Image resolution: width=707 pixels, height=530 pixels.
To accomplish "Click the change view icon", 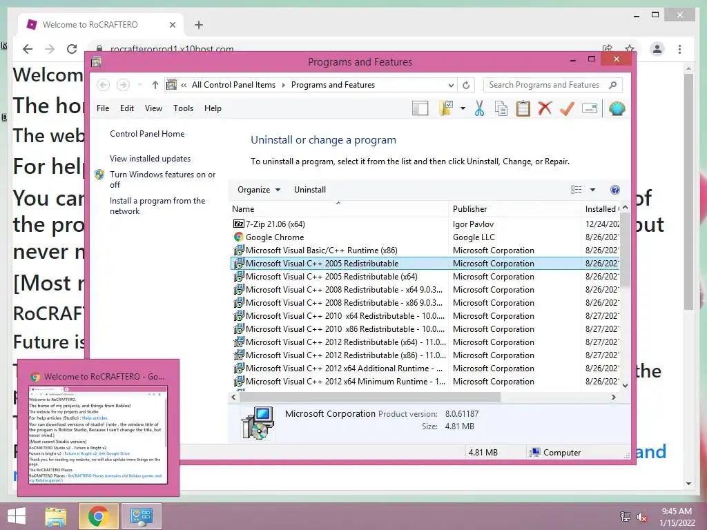I will click(577, 190).
